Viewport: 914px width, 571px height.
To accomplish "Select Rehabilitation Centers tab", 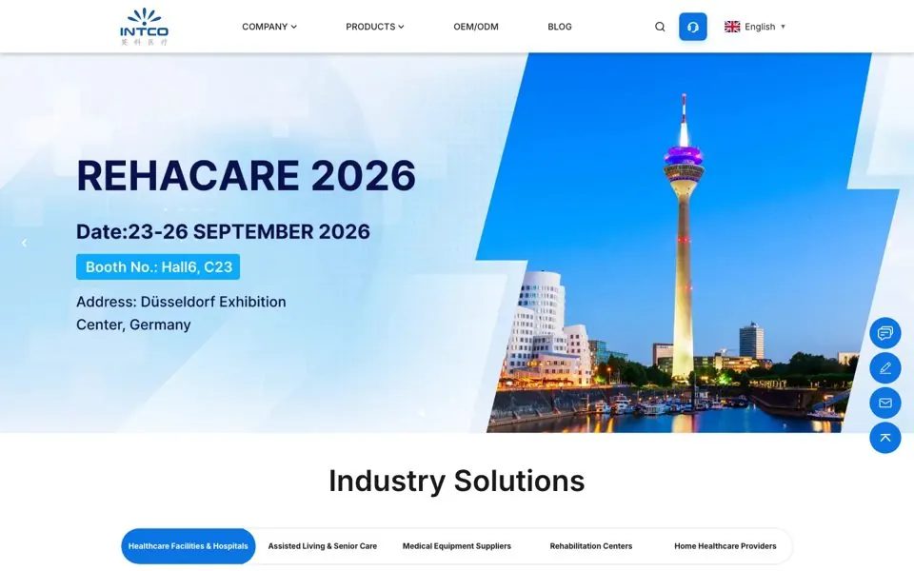I will [x=591, y=546].
